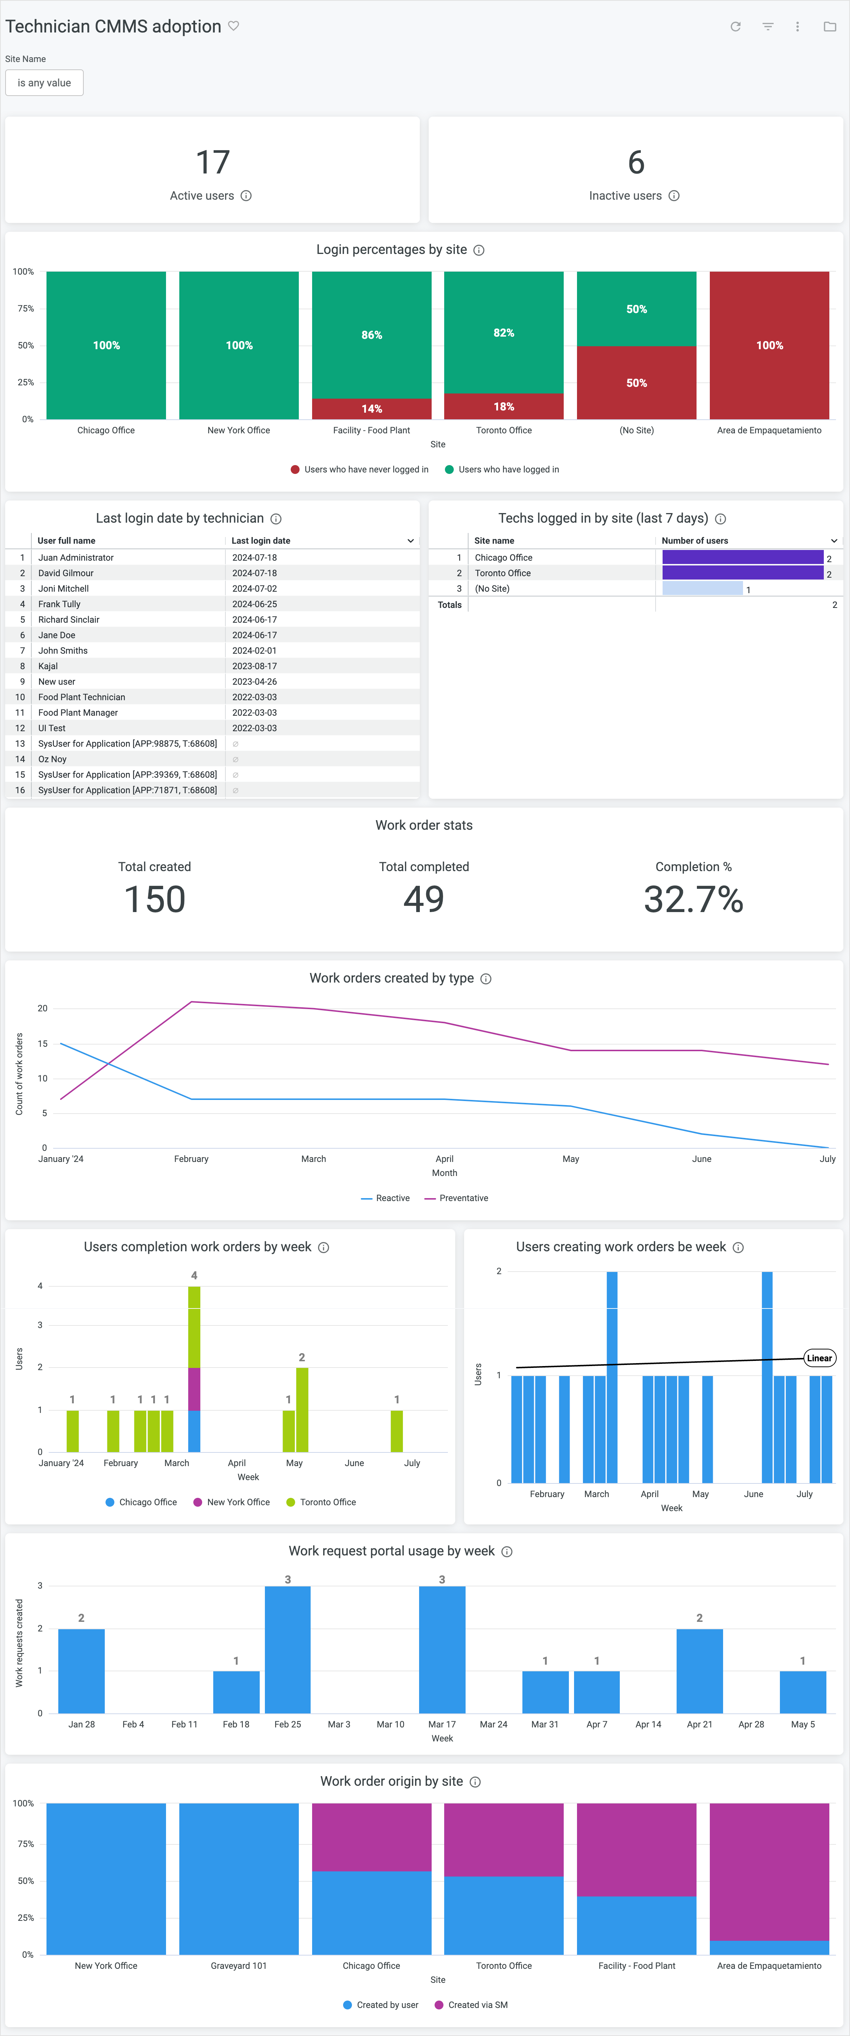This screenshot has height=2036, width=850.
Task: Click info icon on Techs logged in by site
Action: tap(720, 519)
